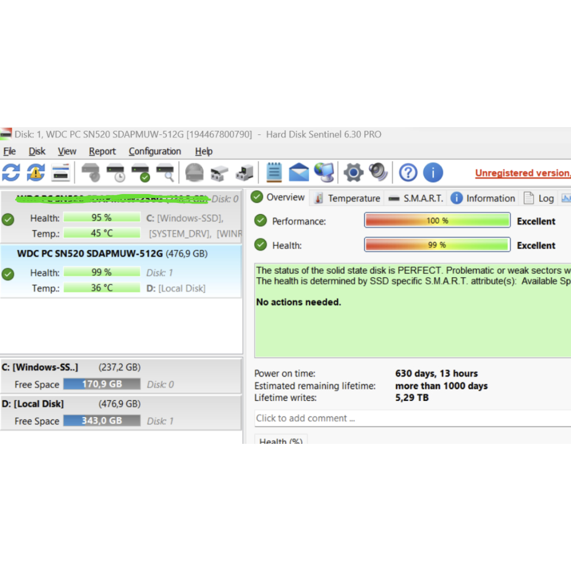Click the email report envelope icon

click(299, 173)
